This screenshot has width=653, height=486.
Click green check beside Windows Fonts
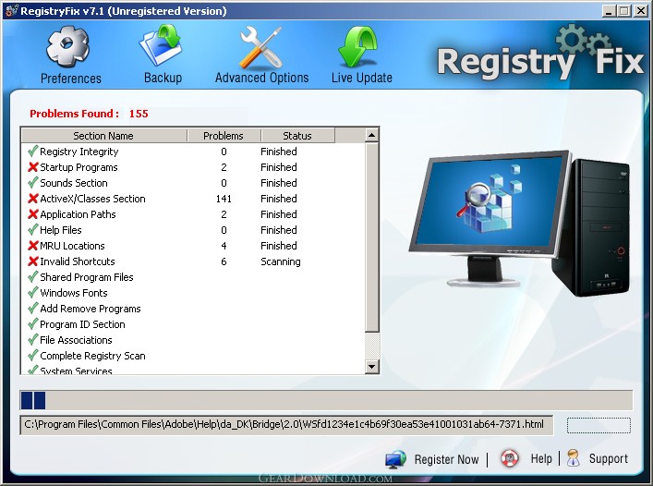point(33,293)
